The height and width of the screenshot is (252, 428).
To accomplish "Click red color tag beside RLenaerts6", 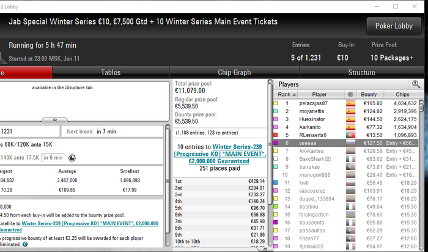I will (276, 135).
